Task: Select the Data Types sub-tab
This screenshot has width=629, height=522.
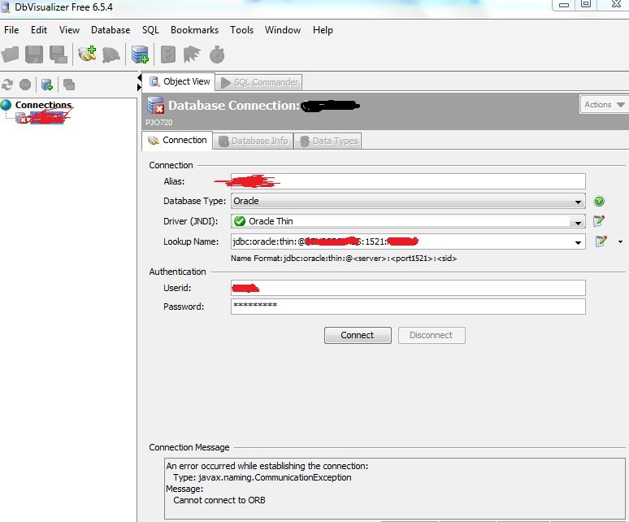Action: [328, 141]
